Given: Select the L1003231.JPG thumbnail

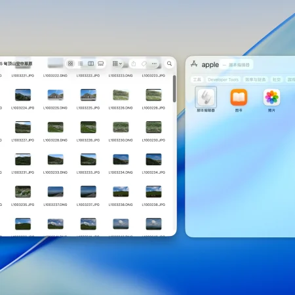Looking at the screenshot, I should 23,159.
